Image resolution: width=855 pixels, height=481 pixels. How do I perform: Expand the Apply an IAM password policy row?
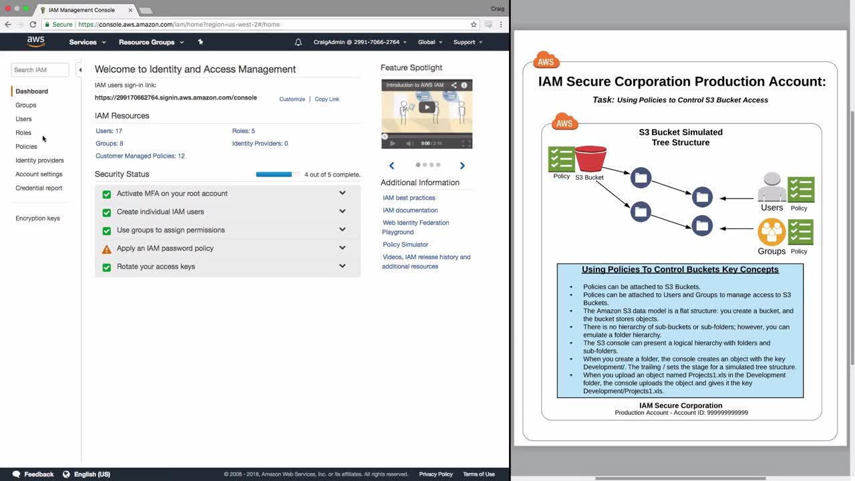click(227, 249)
